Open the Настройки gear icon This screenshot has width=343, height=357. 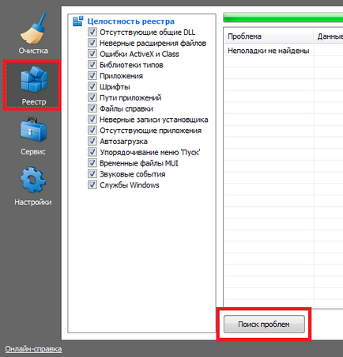(x=33, y=180)
